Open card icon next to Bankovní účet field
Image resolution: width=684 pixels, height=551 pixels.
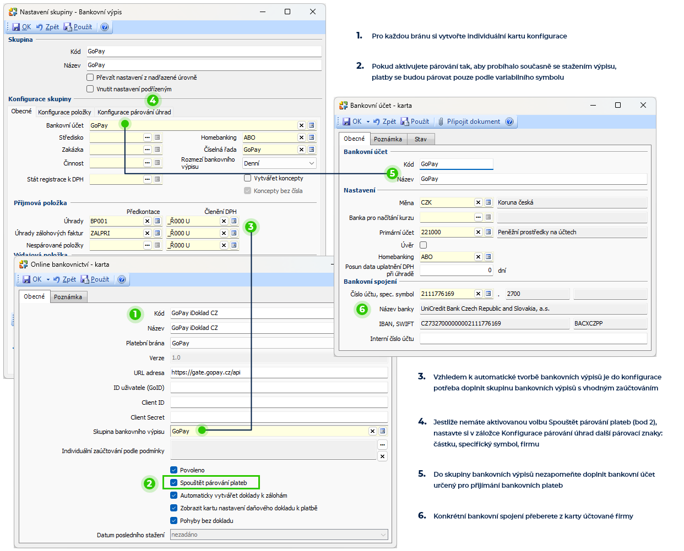point(311,125)
